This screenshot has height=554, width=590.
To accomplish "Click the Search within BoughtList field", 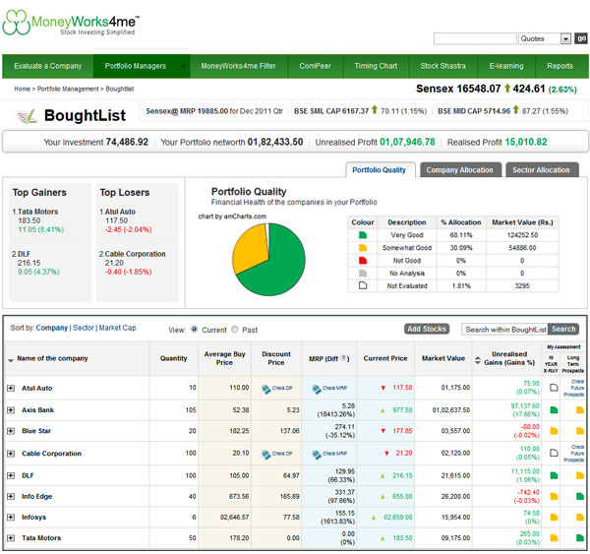I will (x=504, y=330).
